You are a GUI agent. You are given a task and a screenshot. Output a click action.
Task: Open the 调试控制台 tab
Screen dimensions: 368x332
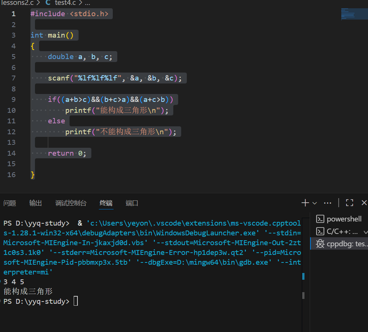[71, 203]
